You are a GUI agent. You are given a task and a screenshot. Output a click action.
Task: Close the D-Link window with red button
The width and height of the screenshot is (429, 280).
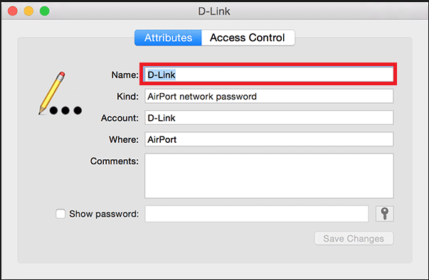coord(13,11)
